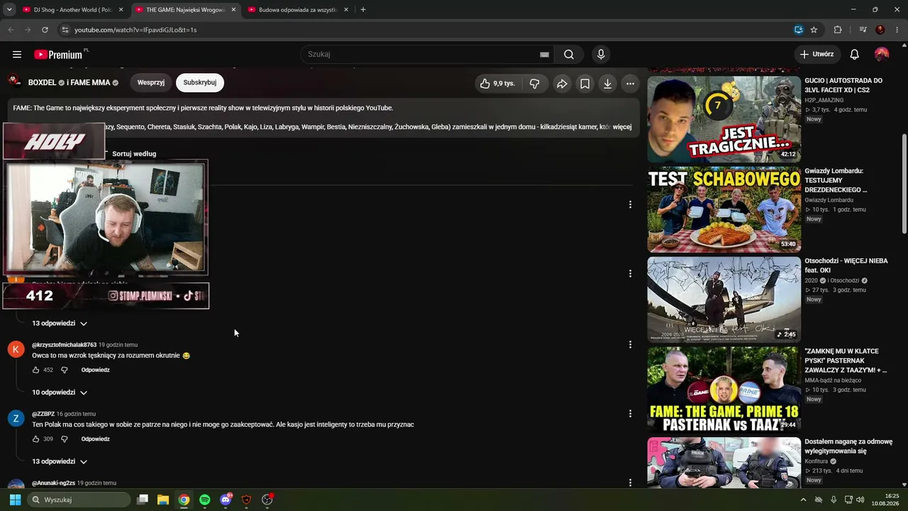
Task: Click the Chrome address bar URL
Action: click(x=135, y=30)
